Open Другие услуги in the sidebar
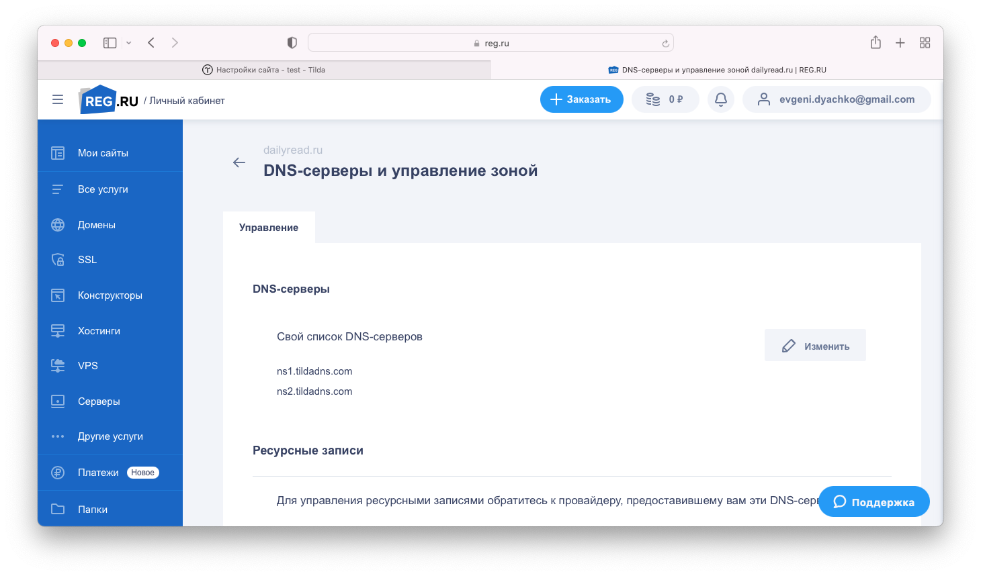The image size is (981, 576). point(110,436)
